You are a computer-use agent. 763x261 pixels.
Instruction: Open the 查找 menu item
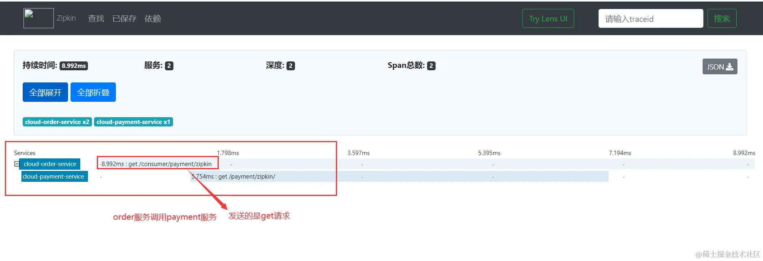(96, 19)
